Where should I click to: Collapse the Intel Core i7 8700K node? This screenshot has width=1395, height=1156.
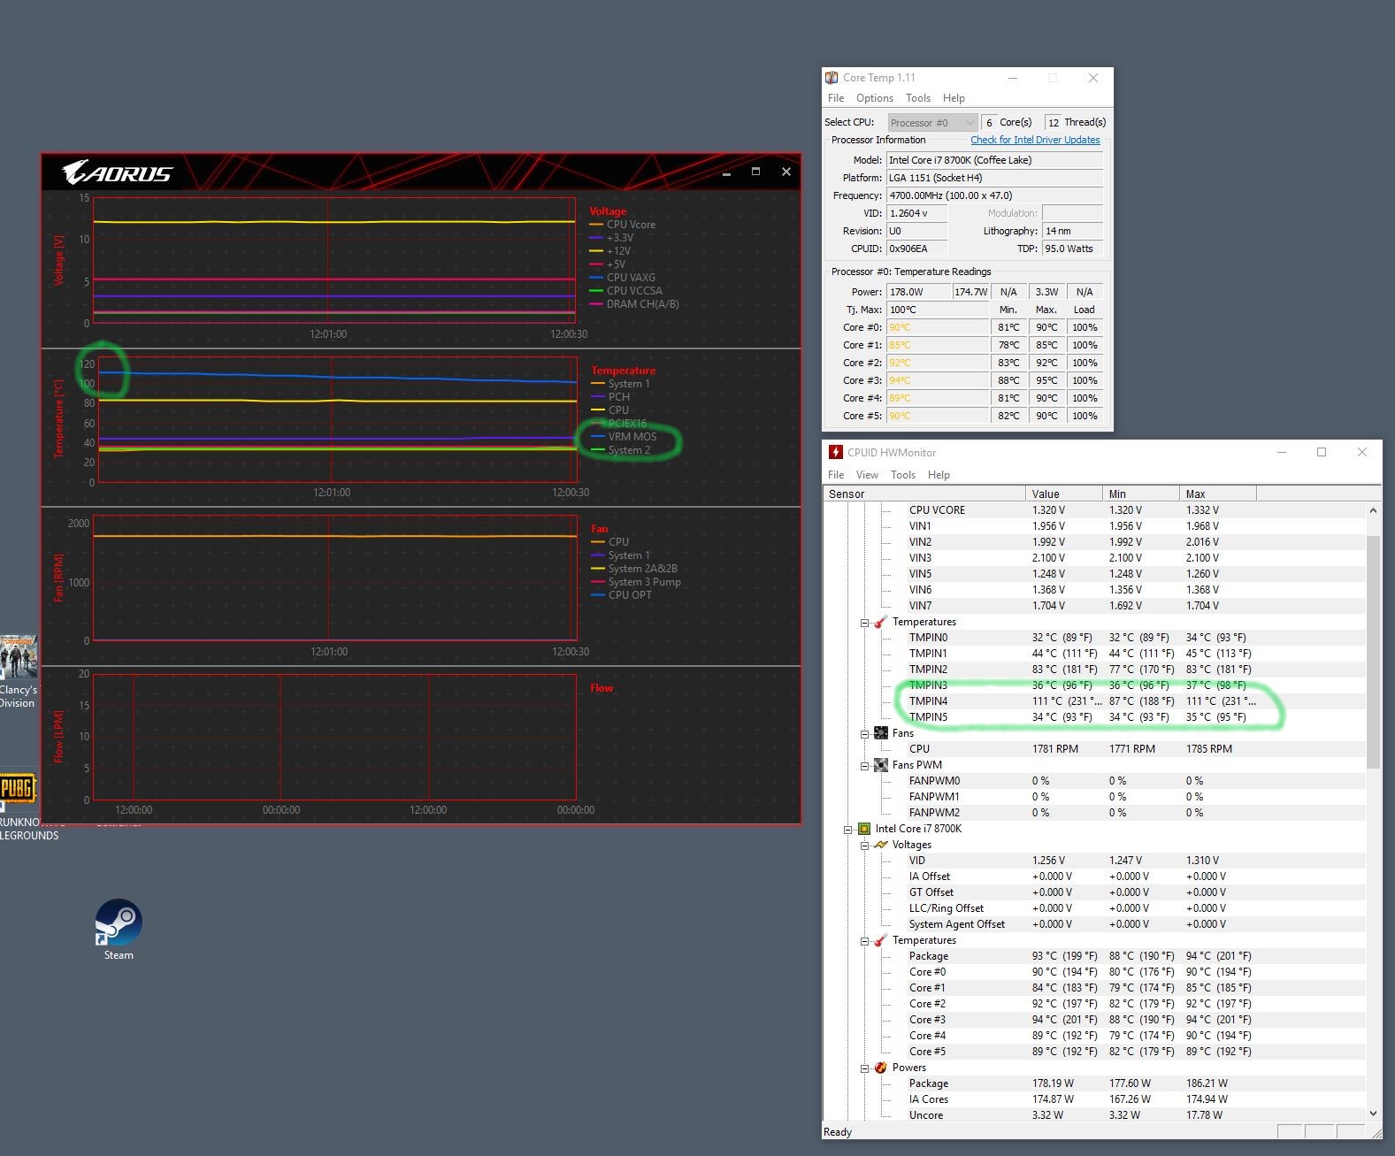point(848,829)
